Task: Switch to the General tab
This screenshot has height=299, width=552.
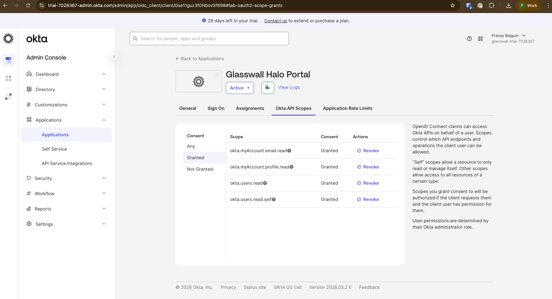Action: [188, 108]
